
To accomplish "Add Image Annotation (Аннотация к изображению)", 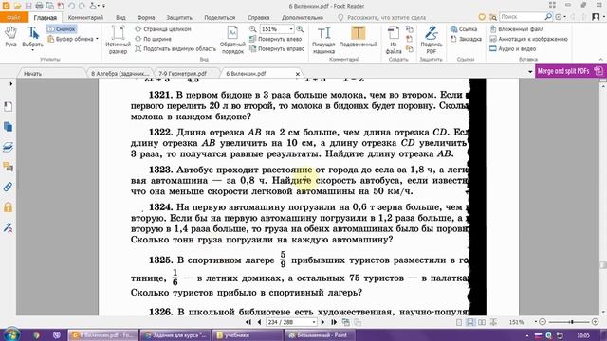I will [x=528, y=39].
